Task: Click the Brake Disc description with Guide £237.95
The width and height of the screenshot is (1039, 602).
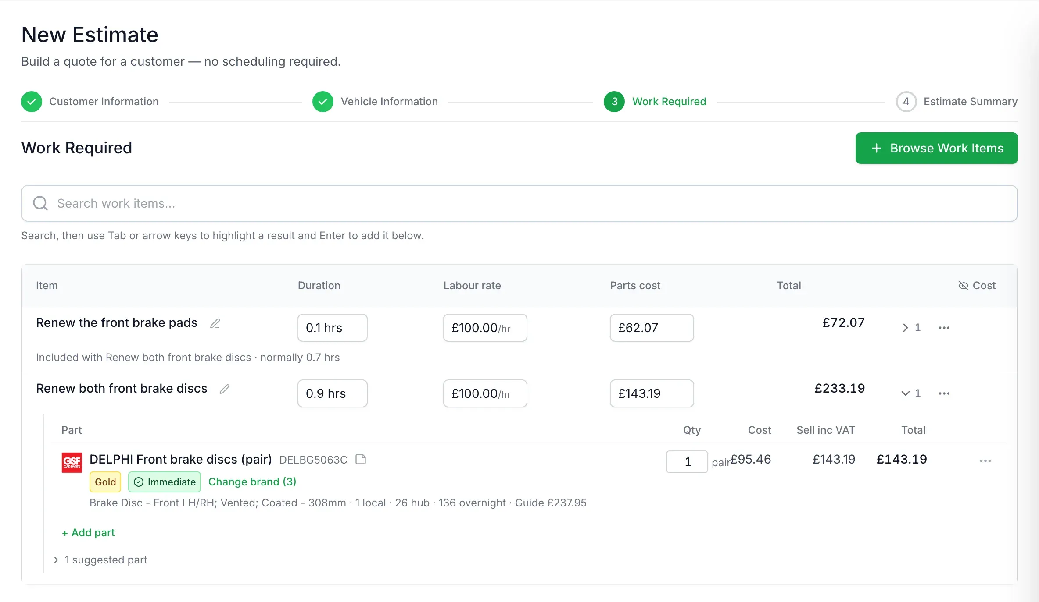Action: [x=338, y=503]
